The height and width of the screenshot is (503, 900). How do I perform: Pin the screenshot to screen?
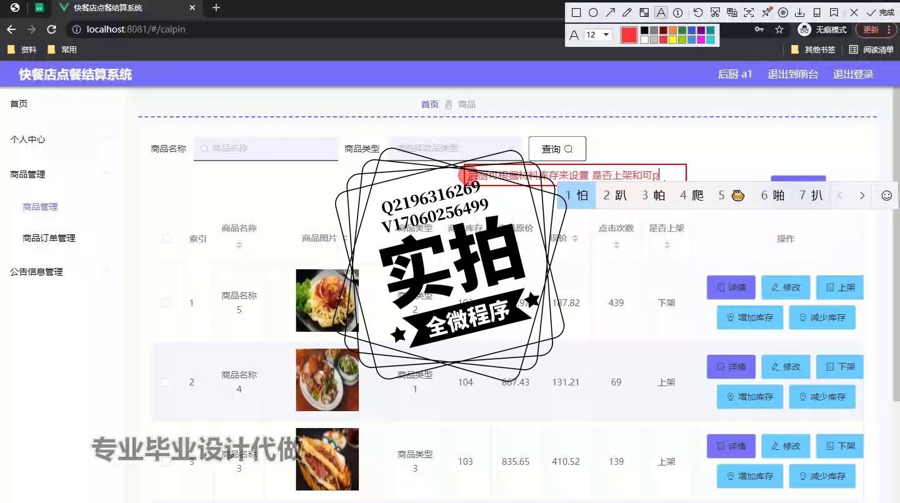(x=766, y=12)
